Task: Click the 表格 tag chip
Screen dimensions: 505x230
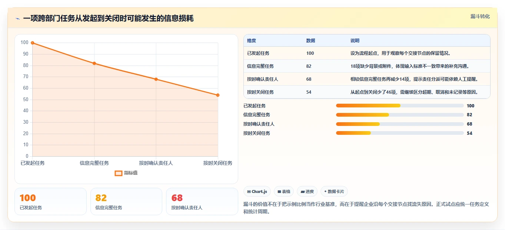Action: [x=284, y=191]
